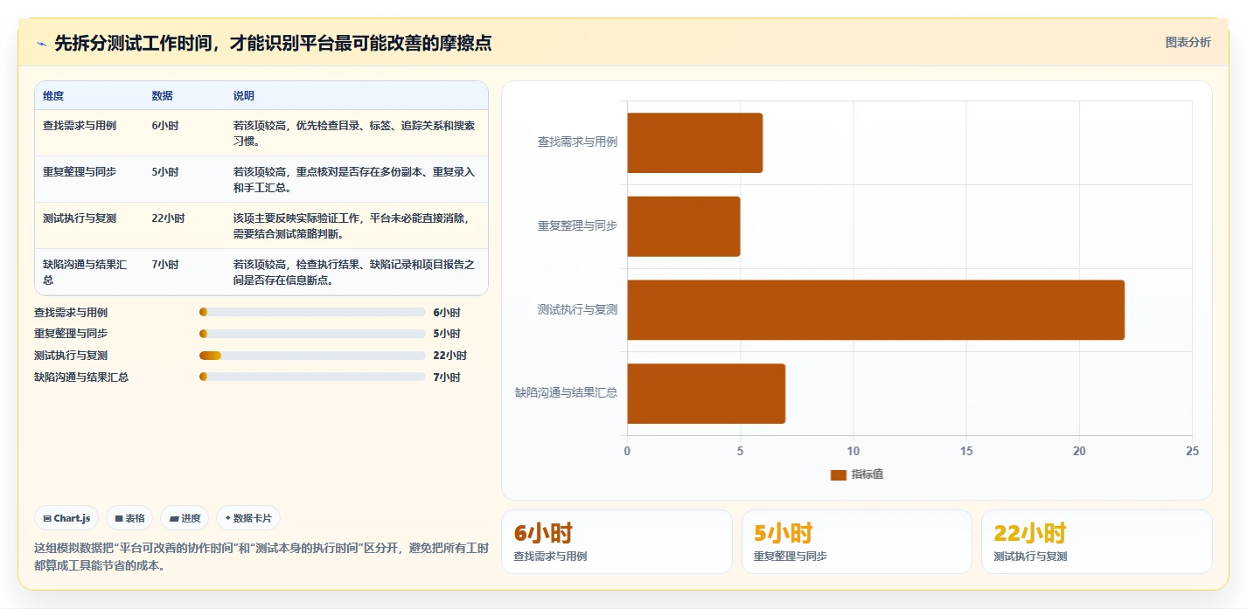1247x609 pixels.
Task: Click the longest chart bar, 测试执行与复测
Action: click(x=875, y=310)
